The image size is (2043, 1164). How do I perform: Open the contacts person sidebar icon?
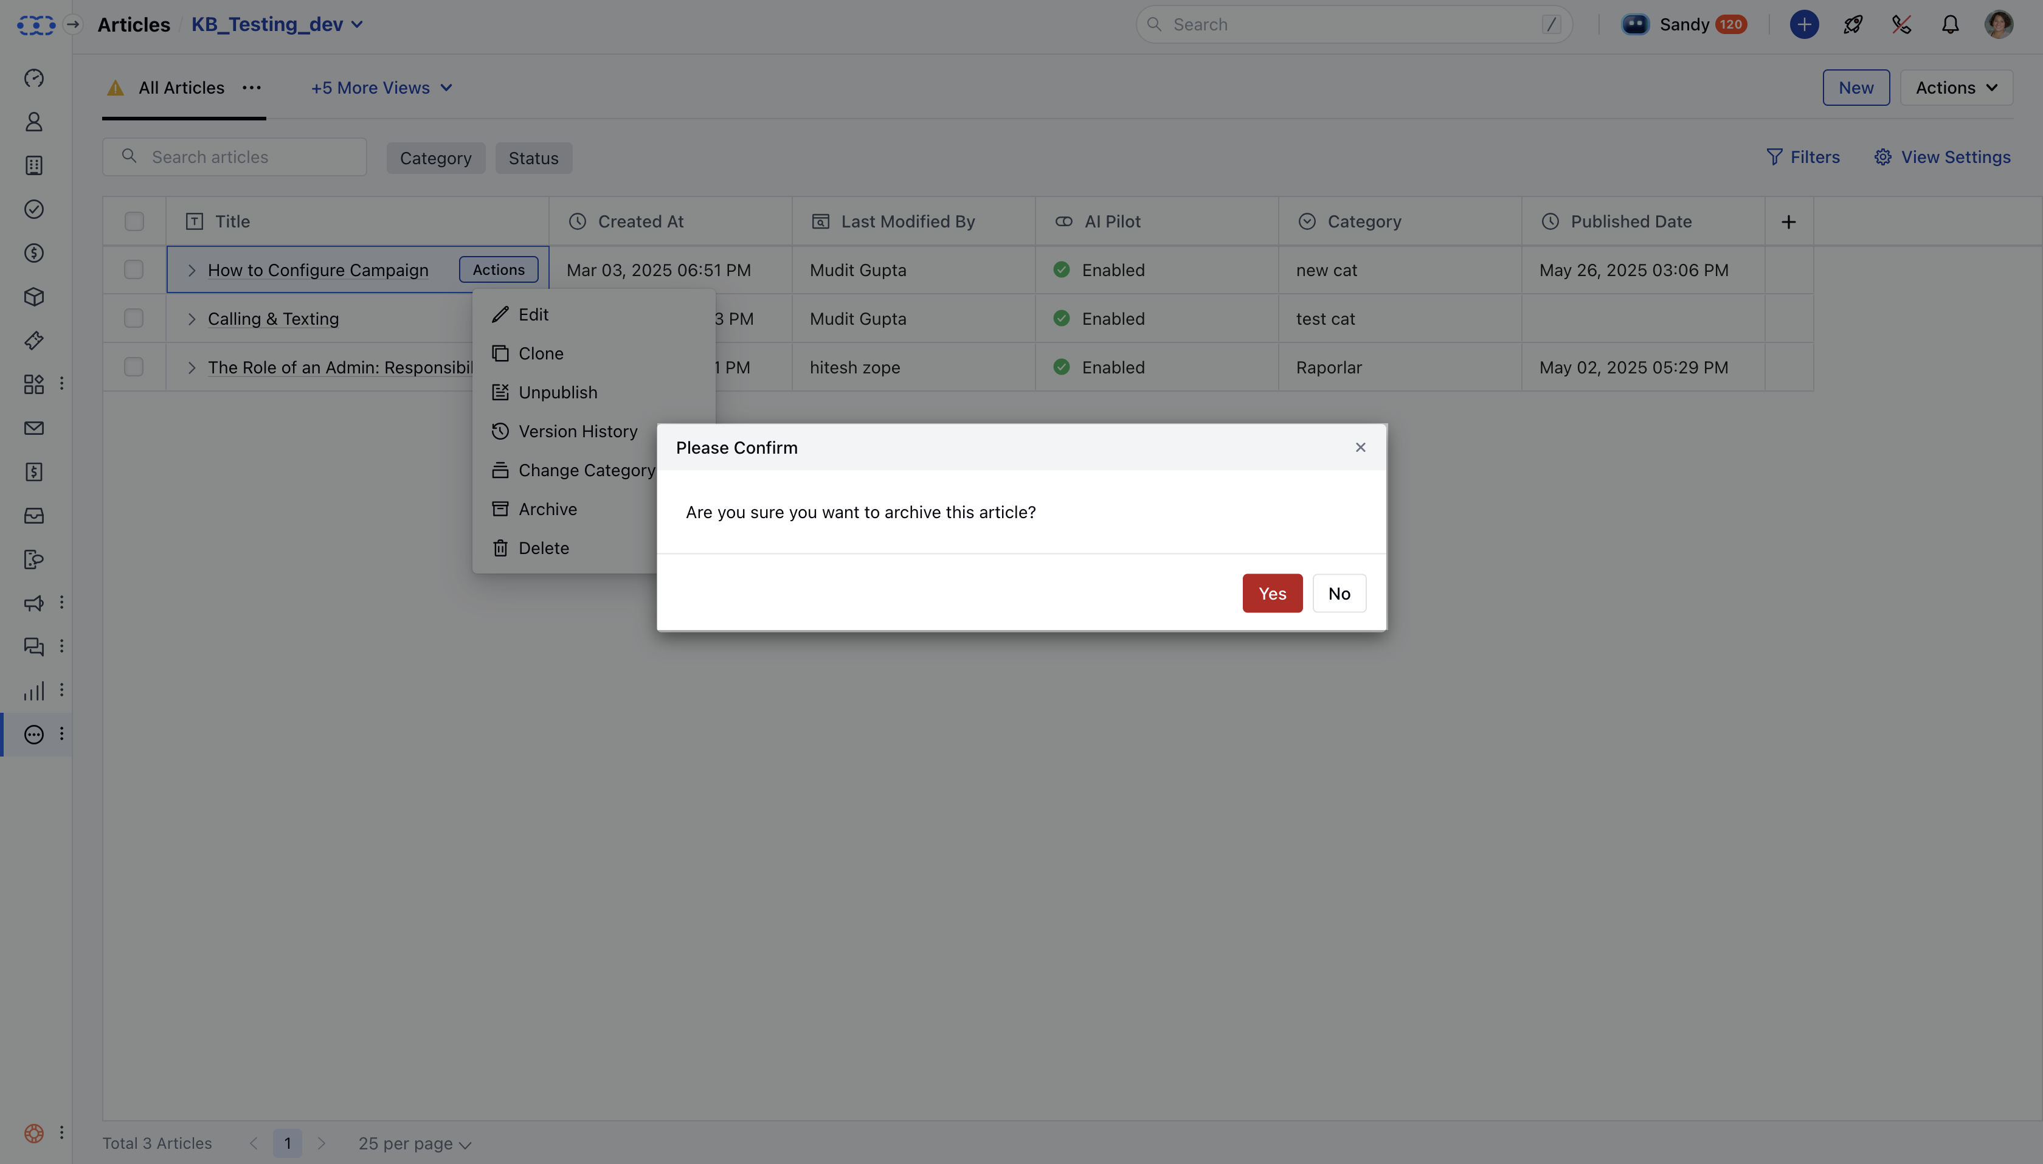(x=33, y=122)
